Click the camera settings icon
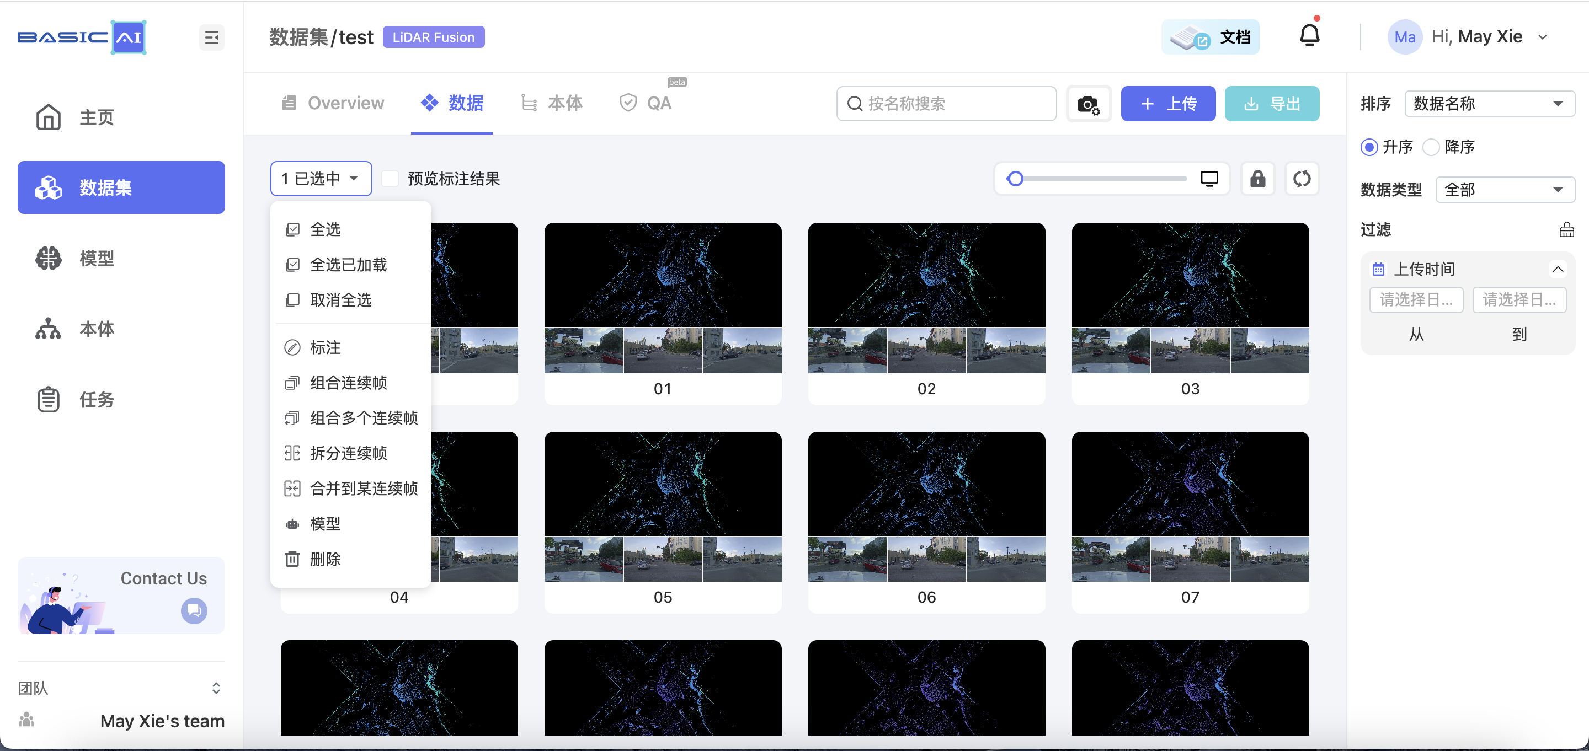Viewport: 1589px width, 751px height. click(x=1088, y=104)
